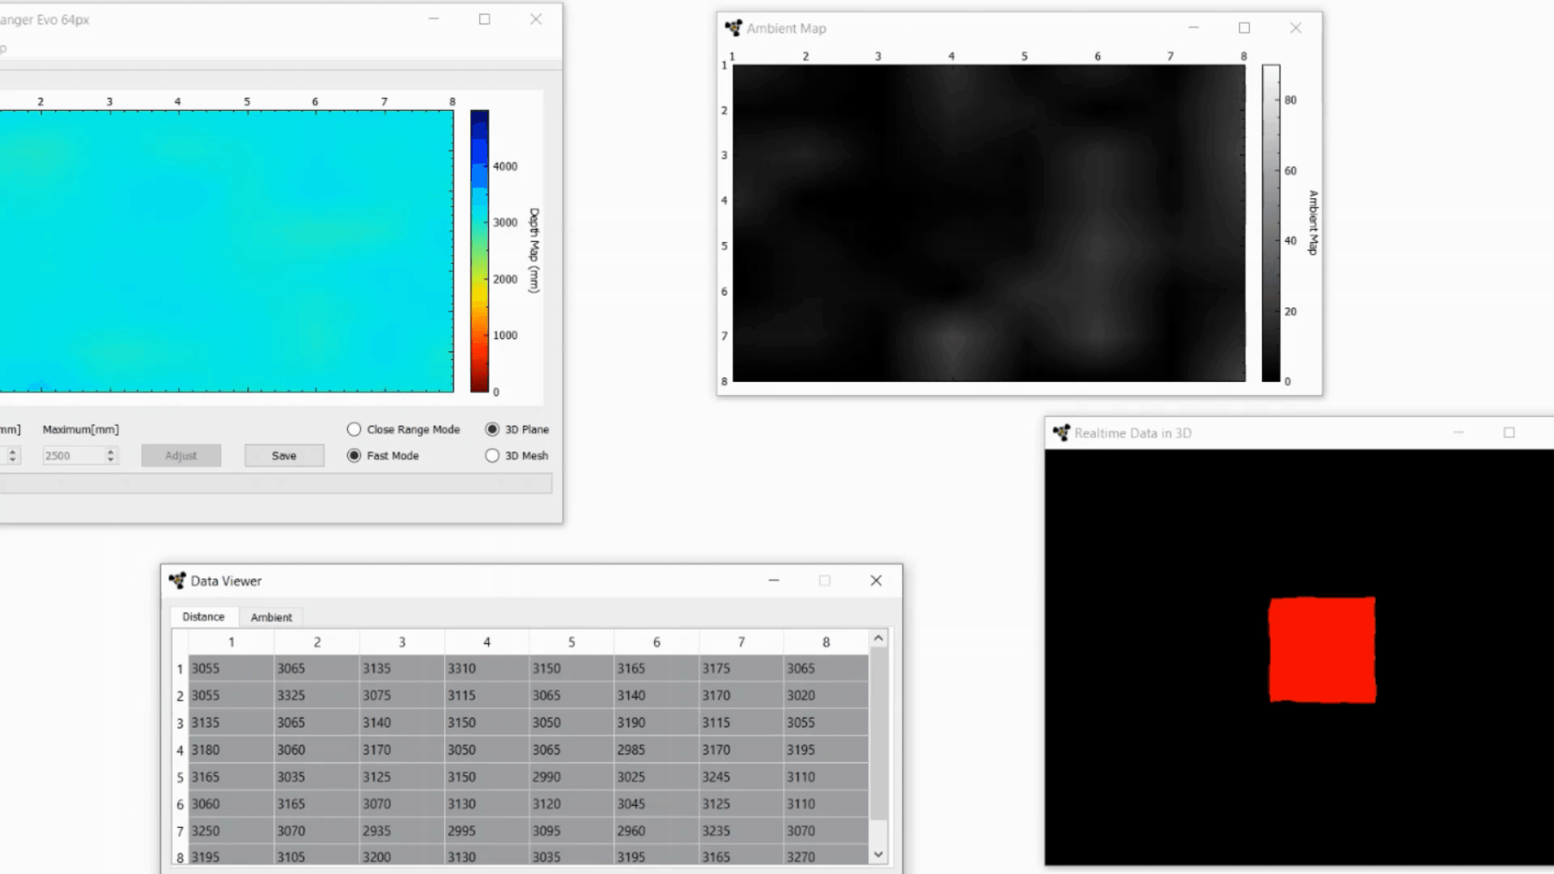Click cell 3200 in row 8

click(401, 856)
